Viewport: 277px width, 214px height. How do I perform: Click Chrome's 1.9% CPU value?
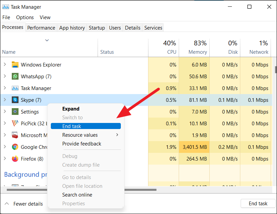pyautogui.click(x=171, y=147)
